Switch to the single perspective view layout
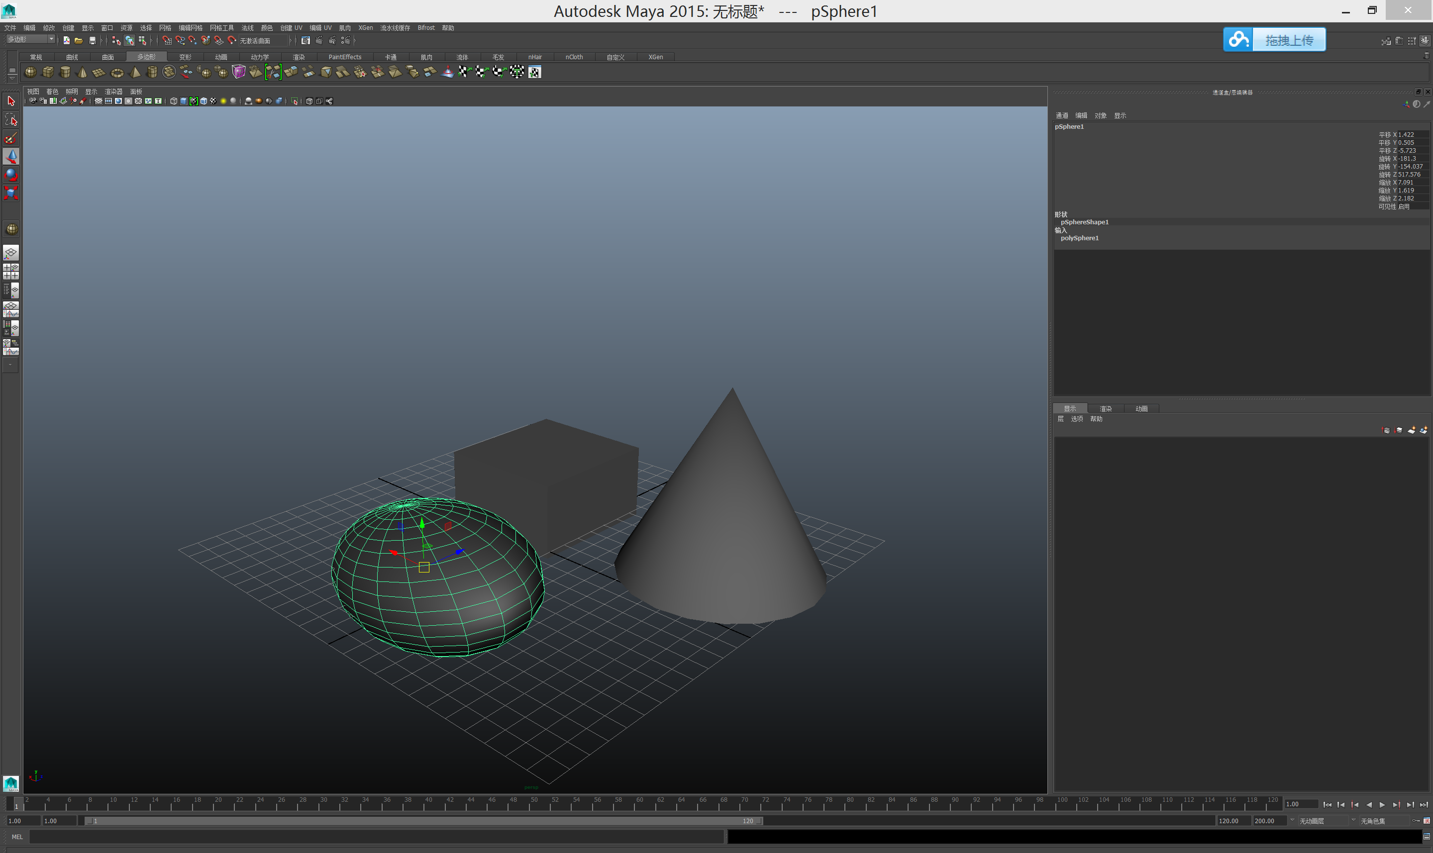The width and height of the screenshot is (1433, 853). click(x=11, y=253)
